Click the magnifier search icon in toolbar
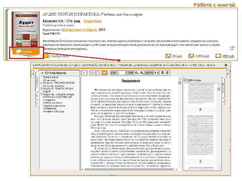The height and width of the screenshot is (181, 242). pos(98,73)
